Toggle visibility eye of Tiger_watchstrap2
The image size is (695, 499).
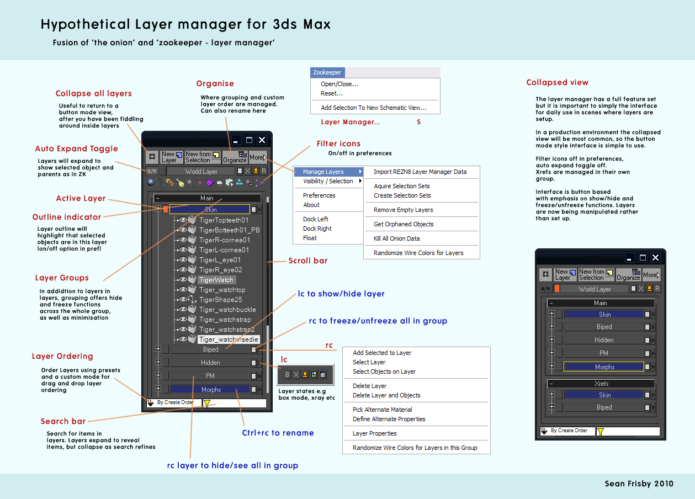(183, 330)
